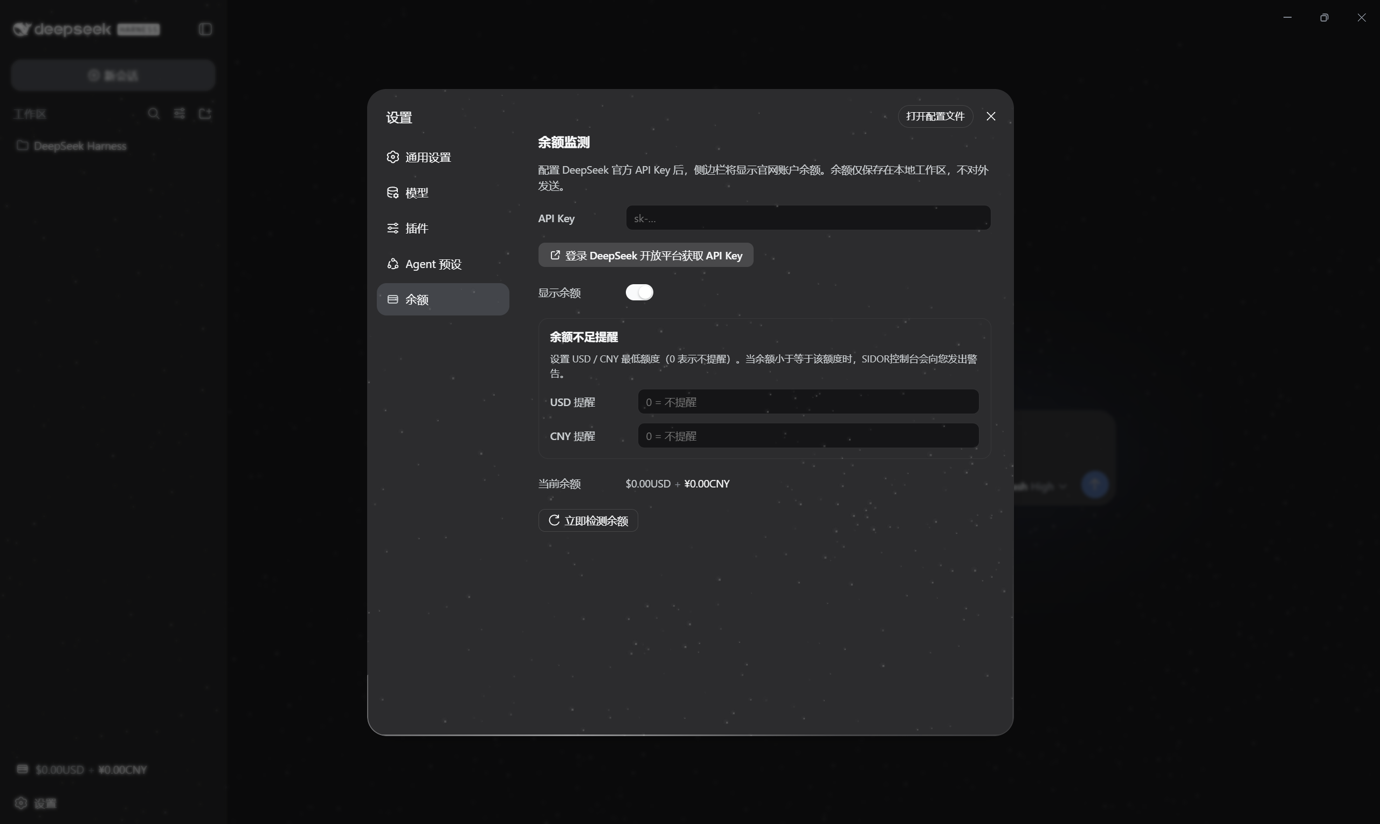
Task: Switch to the 模型 tab
Action: [x=442, y=193]
